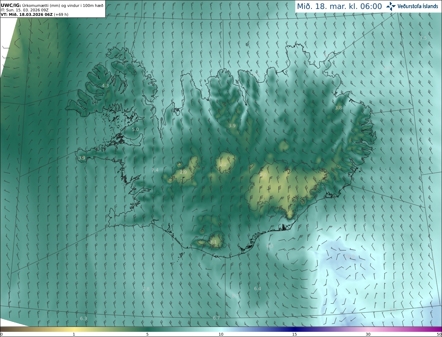Click the '1' tick on the color scale
442x337 pixels.
pyautogui.click(x=74, y=334)
